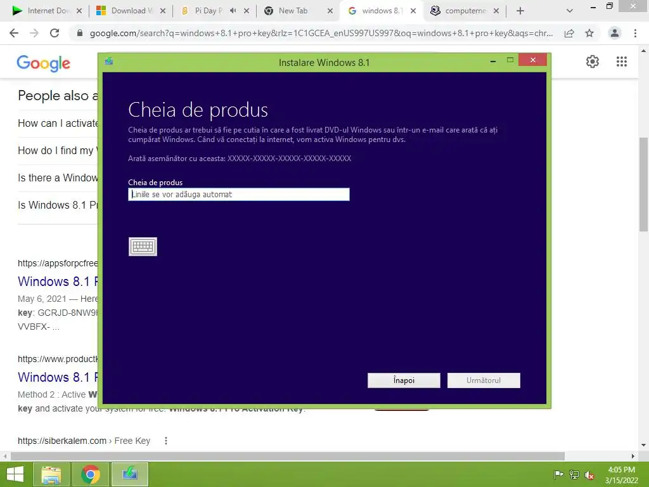Image resolution: width=649 pixels, height=487 pixels.
Task: Click the siberkalem.com result URL
Action: [x=84, y=441]
